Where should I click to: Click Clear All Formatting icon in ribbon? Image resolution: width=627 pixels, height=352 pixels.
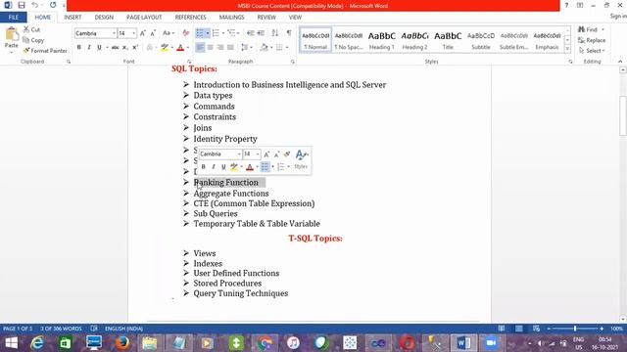(x=186, y=33)
